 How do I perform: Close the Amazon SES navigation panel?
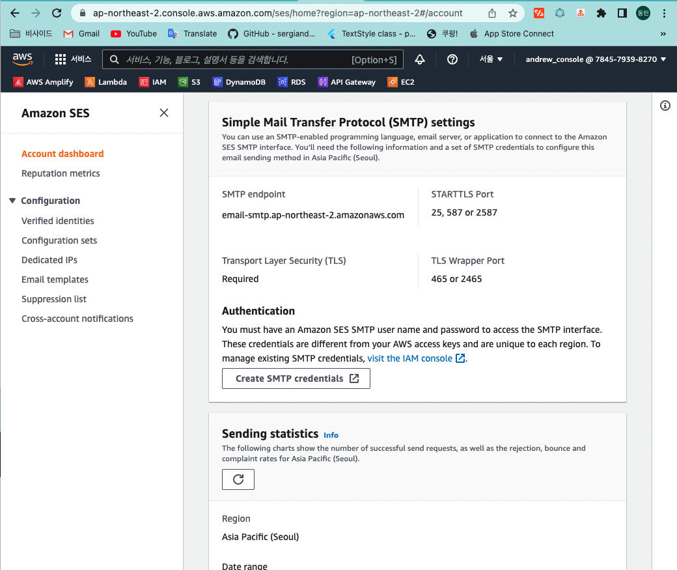pyautogui.click(x=163, y=113)
